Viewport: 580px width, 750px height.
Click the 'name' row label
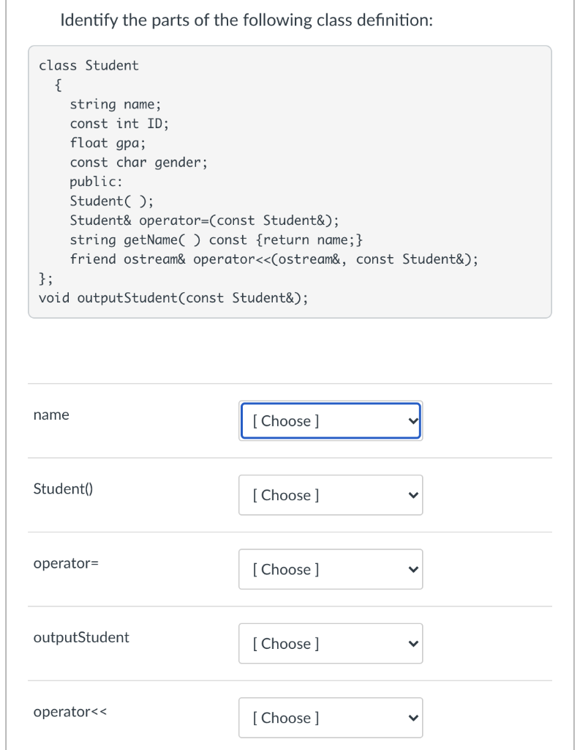(51, 415)
